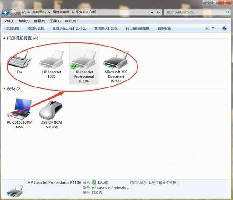Image resolution: width=233 pixels, height=200 pixels.
Task: Click the refresh button beside address bar
Action: pyautogui.click(x=158, y=12)
